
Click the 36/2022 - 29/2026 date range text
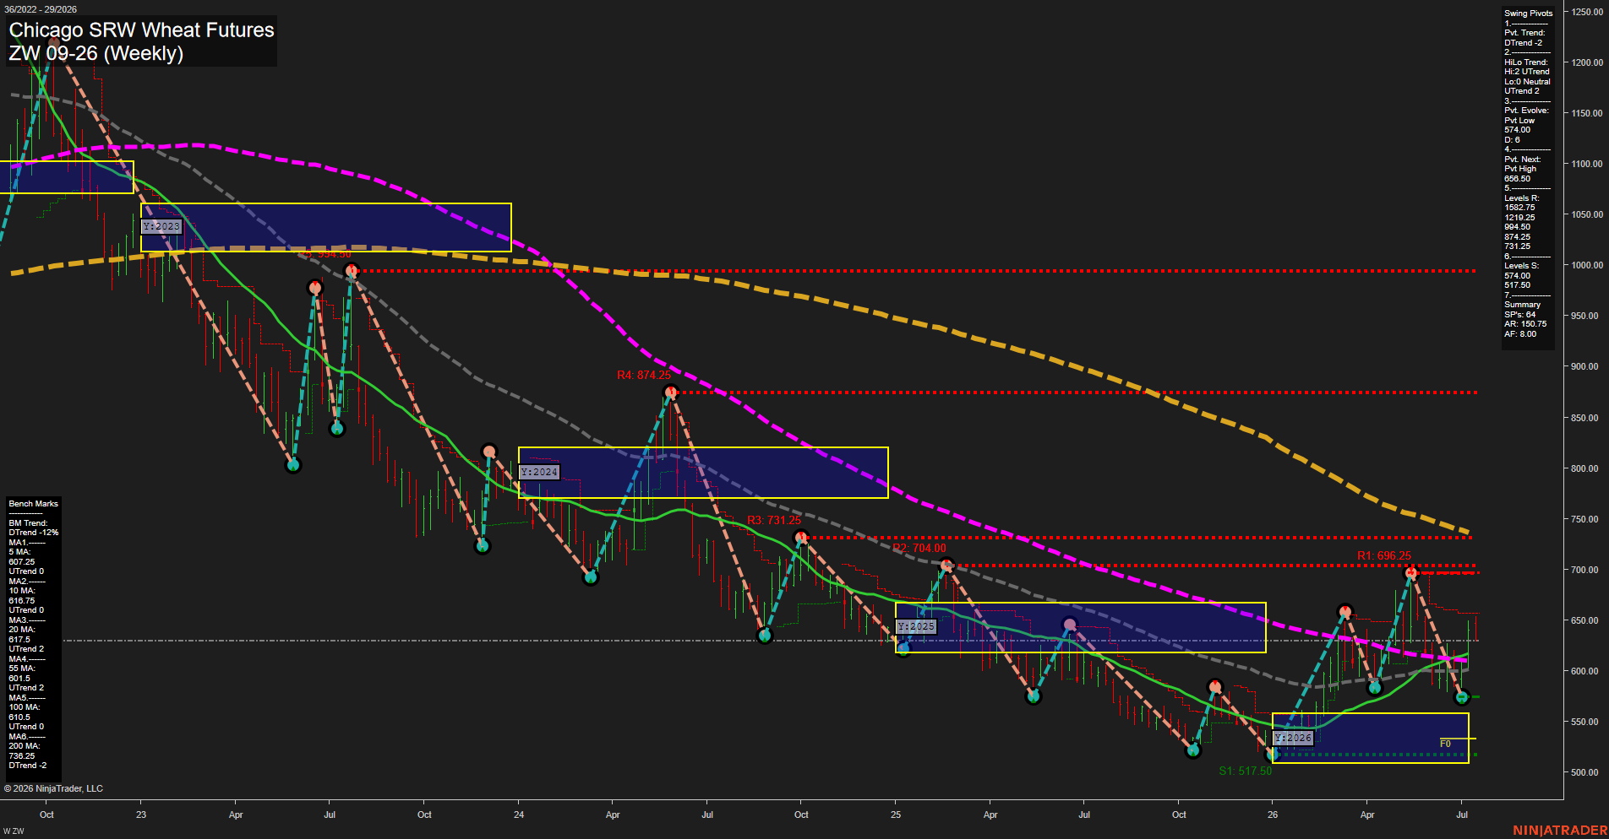click(x=41, y=9)
